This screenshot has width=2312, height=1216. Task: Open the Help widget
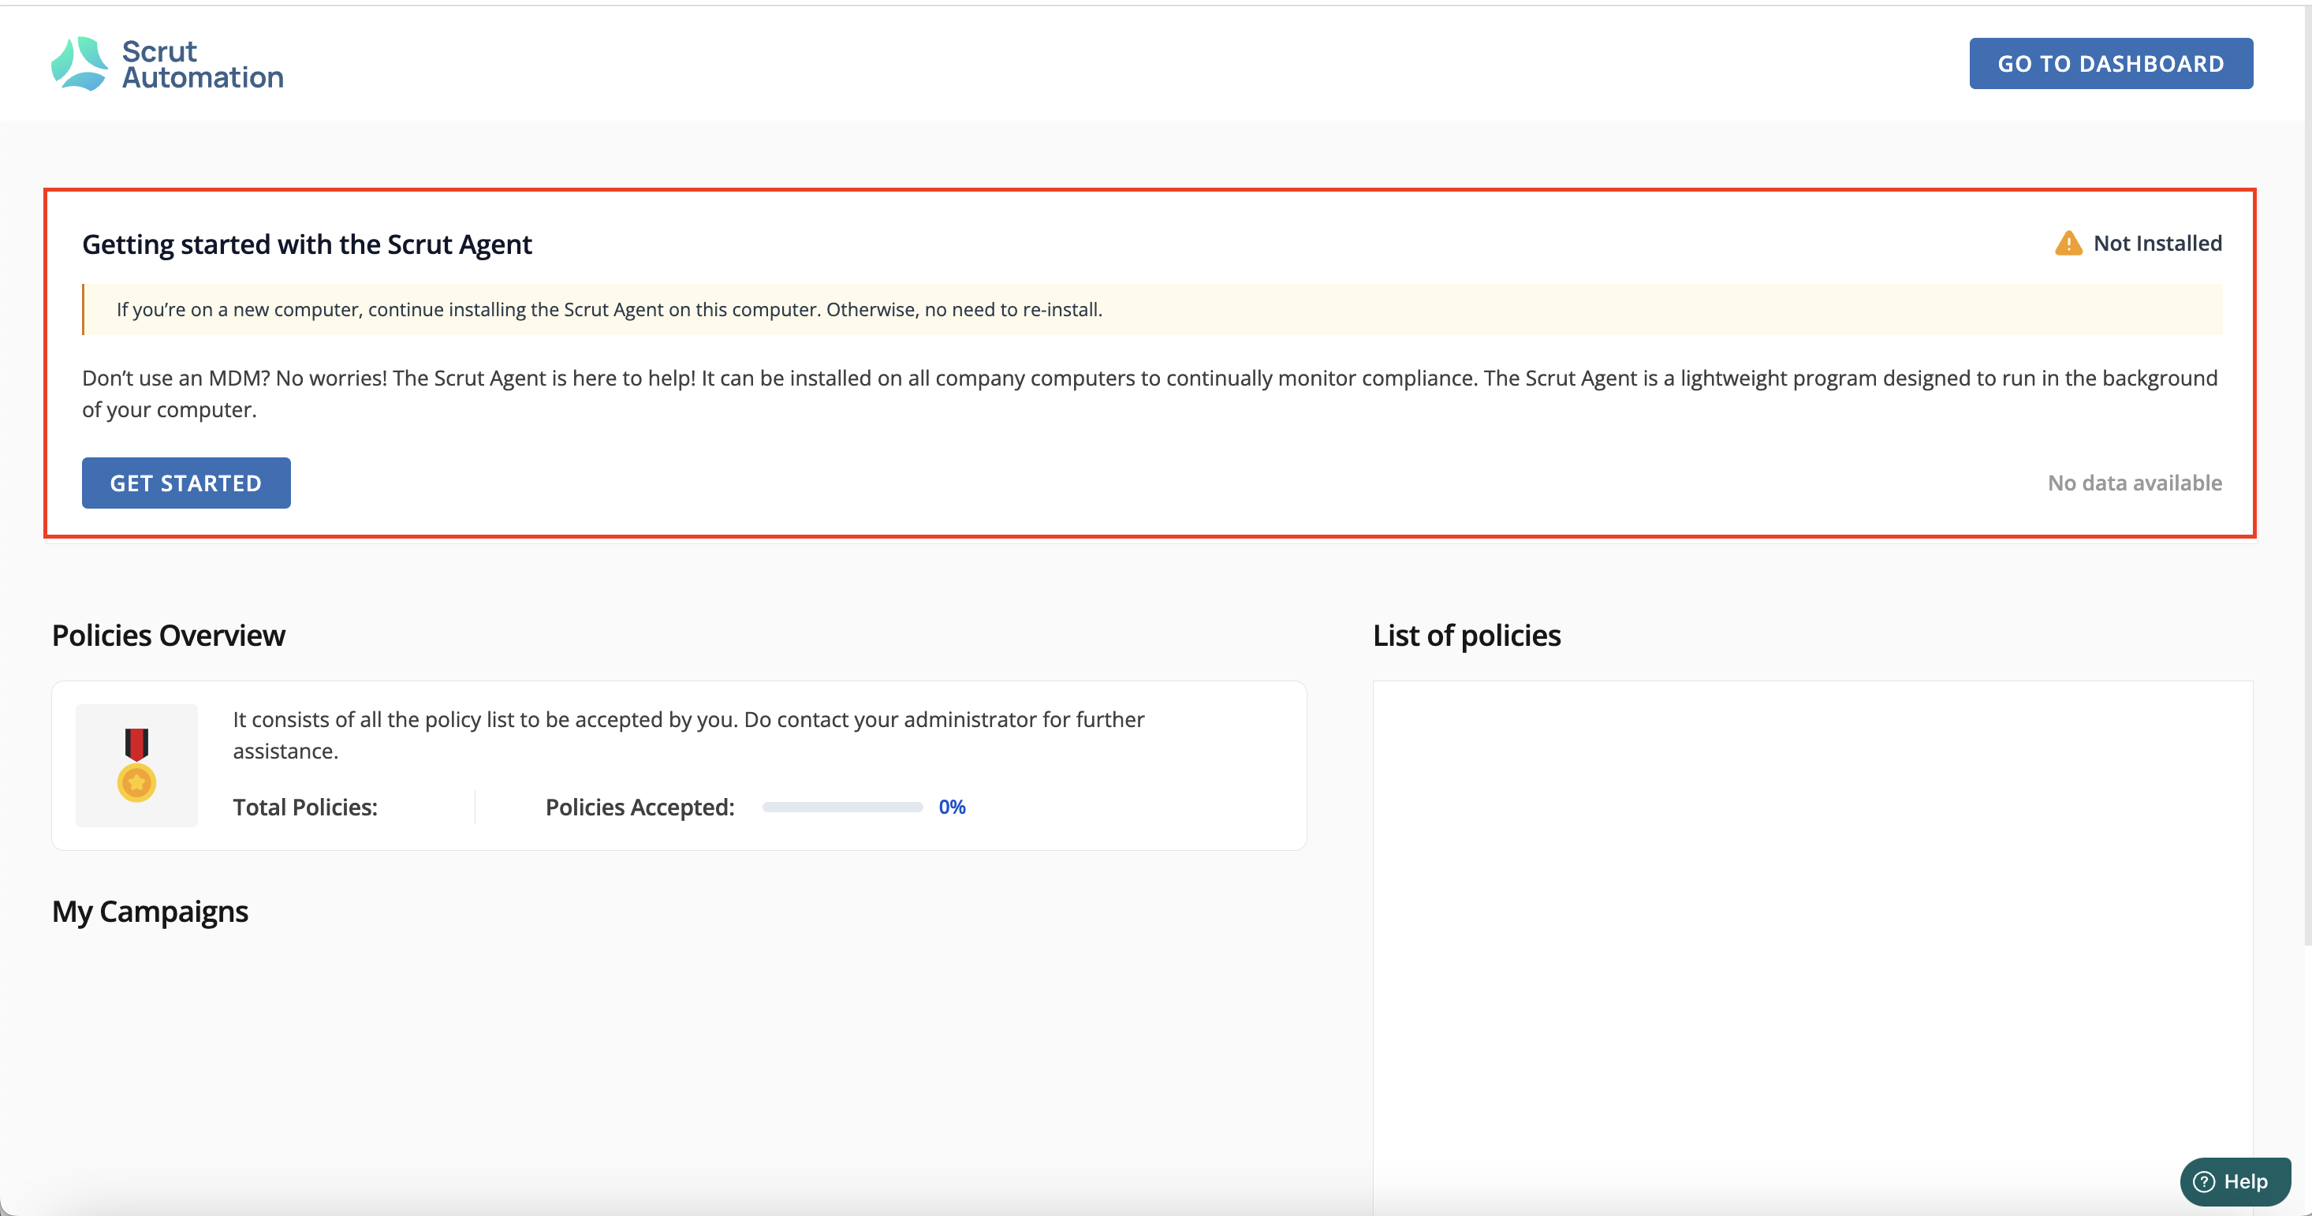click(2234, 1181)
